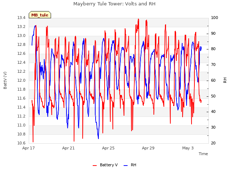The width and height of the screenshot is (230, 172).
Task: Click the 'Apr 25' date tick label
Action: pos(108,148)
